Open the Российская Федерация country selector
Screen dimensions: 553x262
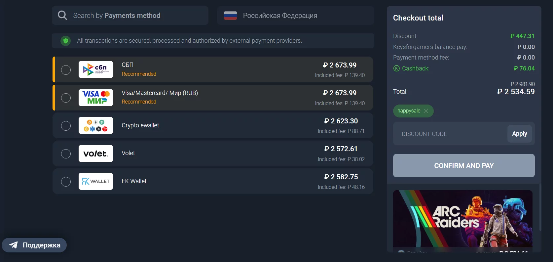coord(295,16)
